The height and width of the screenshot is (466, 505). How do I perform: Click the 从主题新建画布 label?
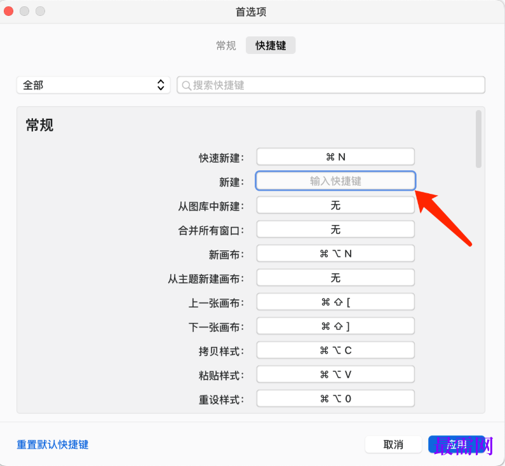point(206,278)
